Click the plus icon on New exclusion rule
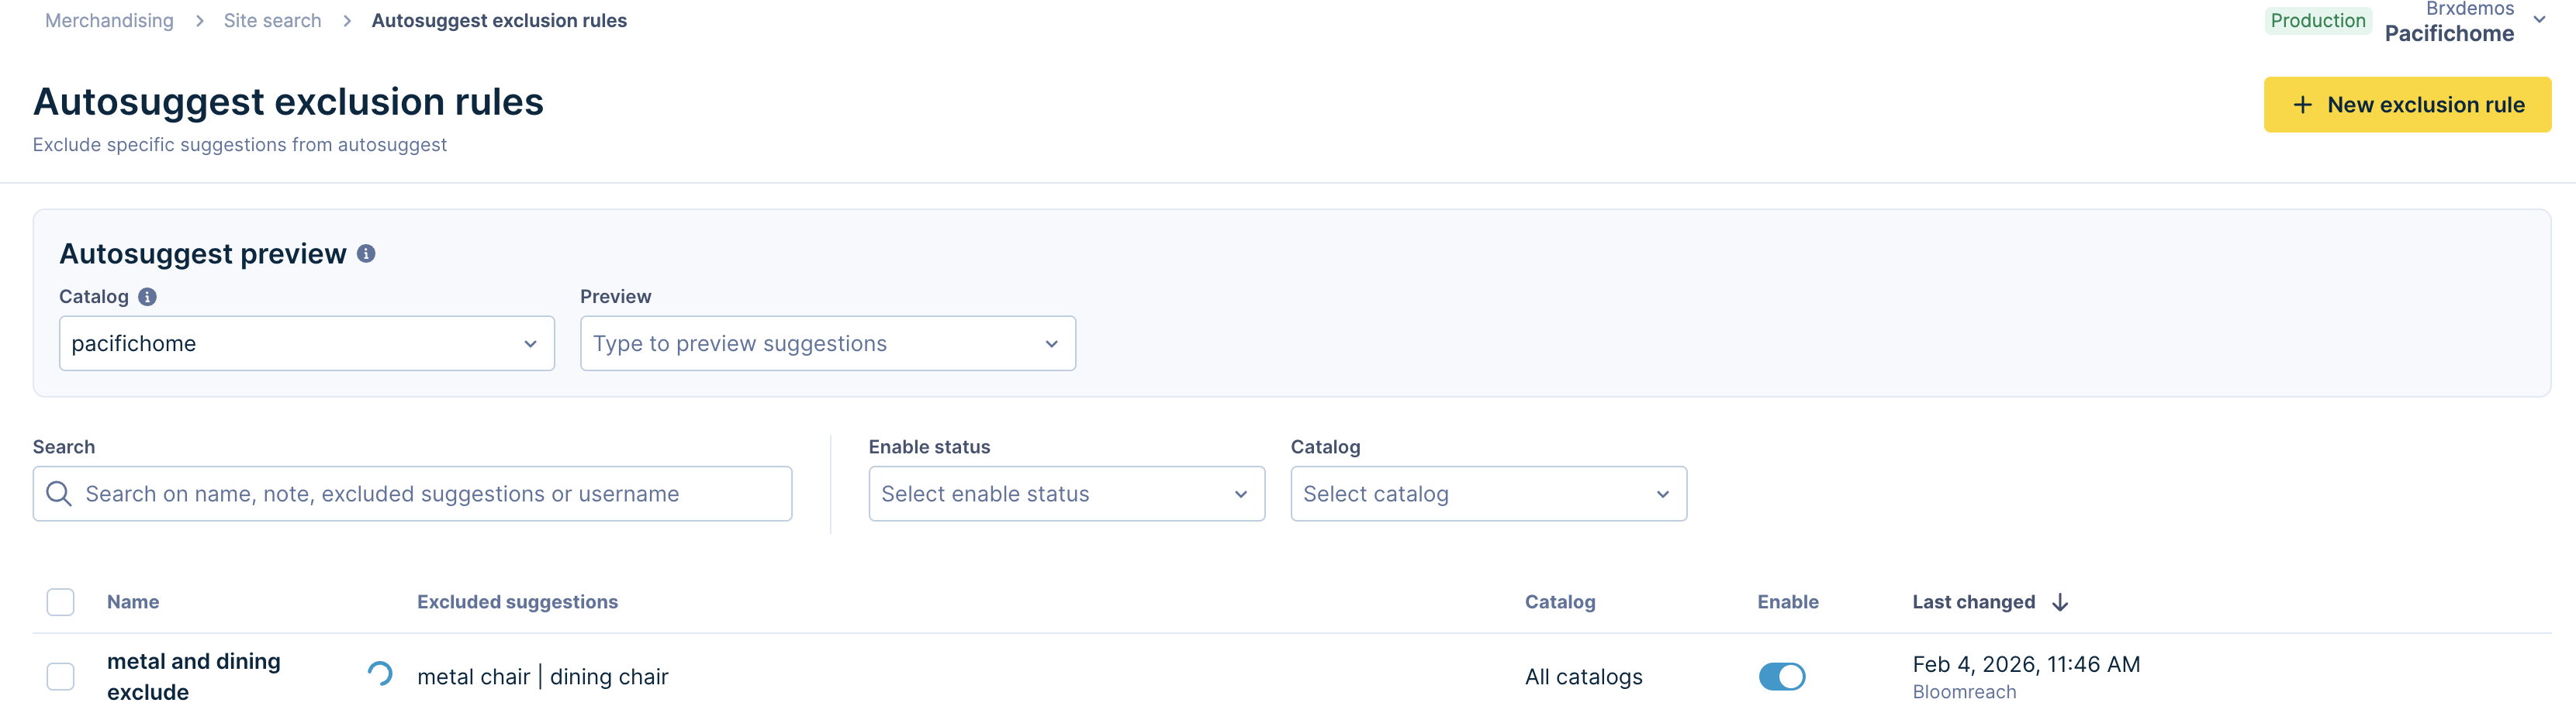 point(2302,105)
